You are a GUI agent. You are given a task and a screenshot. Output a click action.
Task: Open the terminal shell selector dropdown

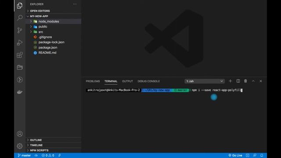(205, 81)
